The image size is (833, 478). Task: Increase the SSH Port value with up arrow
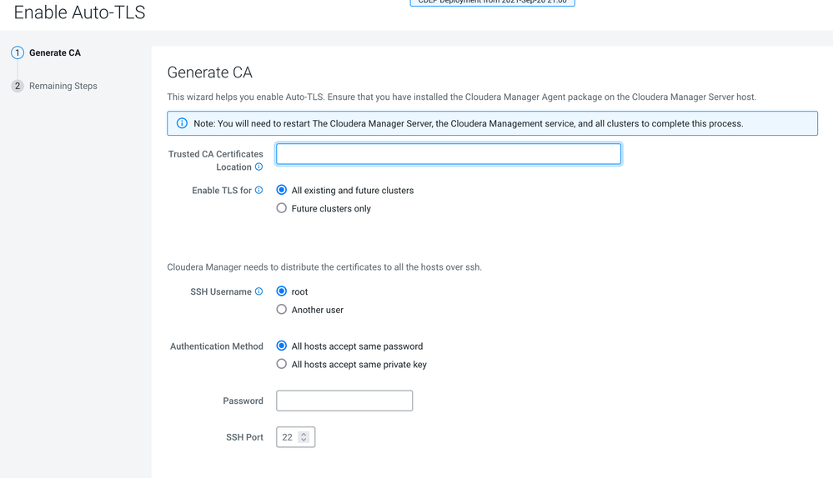304,434
